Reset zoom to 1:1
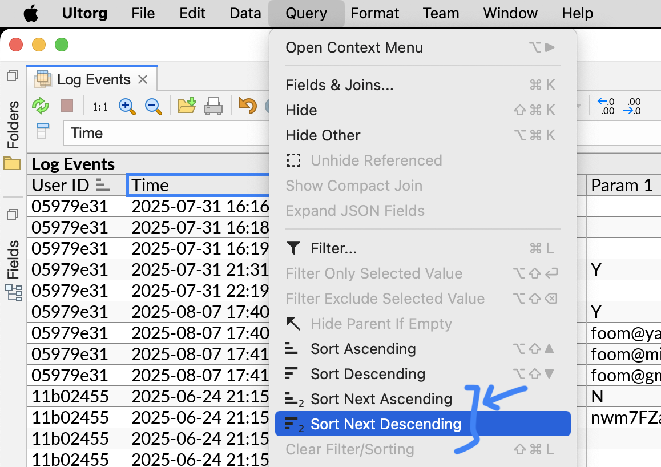Screen dimensions: 661x467 [99, 106]
